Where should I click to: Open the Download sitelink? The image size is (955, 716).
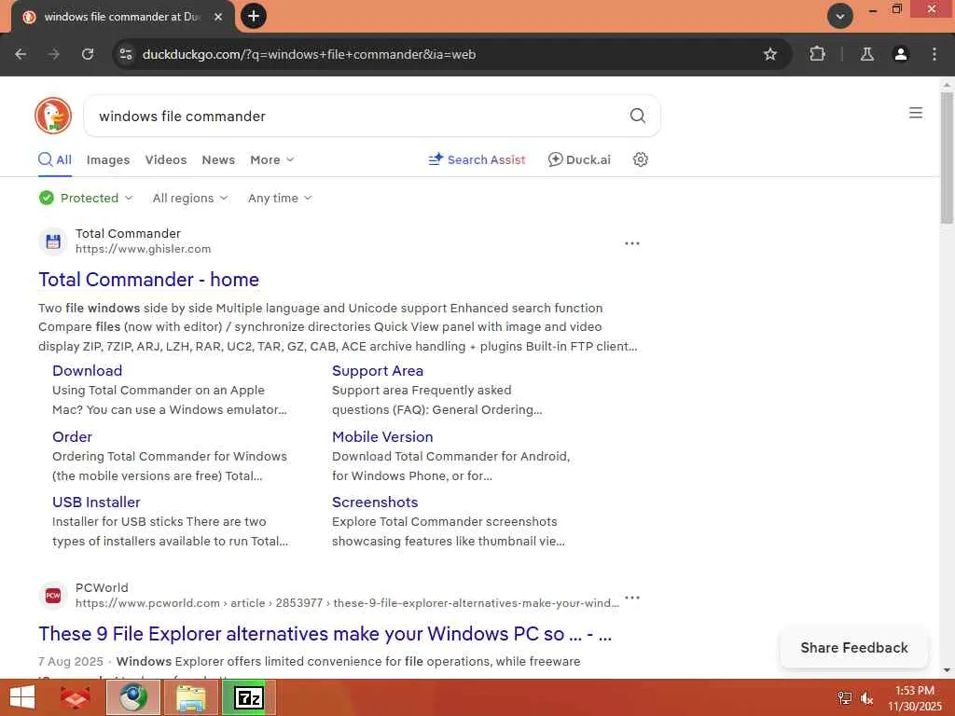87,371
